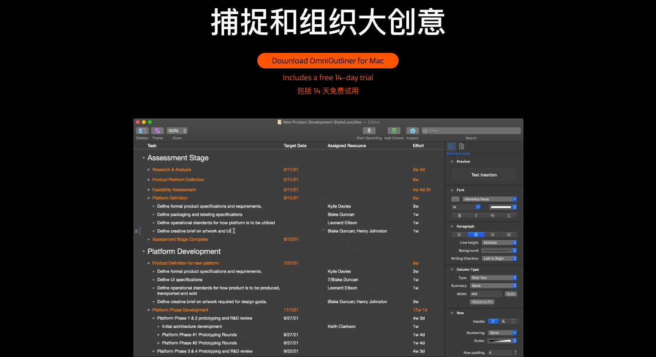Open the Document inspector tab icon
Image resolution: width=656 pixels, height=357 pixels.
[461, 146]
